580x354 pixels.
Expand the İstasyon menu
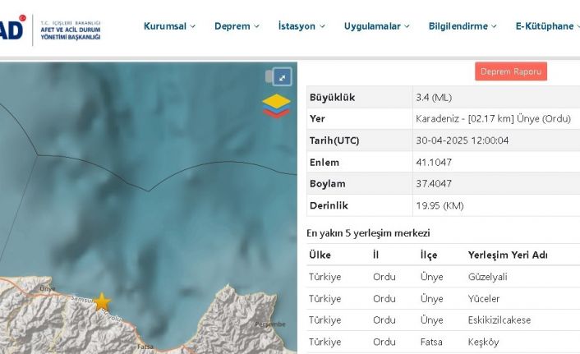pyautogui.click(x=302, y=26)
